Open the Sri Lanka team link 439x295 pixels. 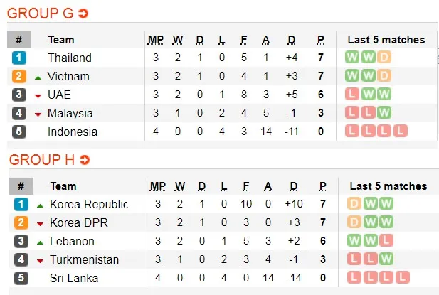click(x=74, y=278)
